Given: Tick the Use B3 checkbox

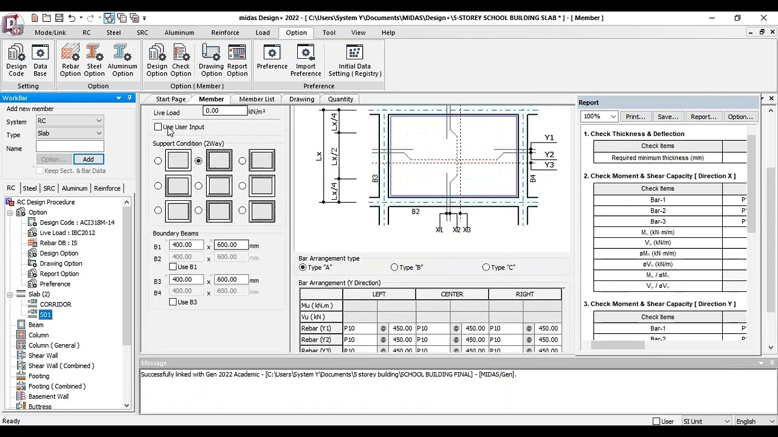Looking at the screenshot, I should tap(173, 302).
